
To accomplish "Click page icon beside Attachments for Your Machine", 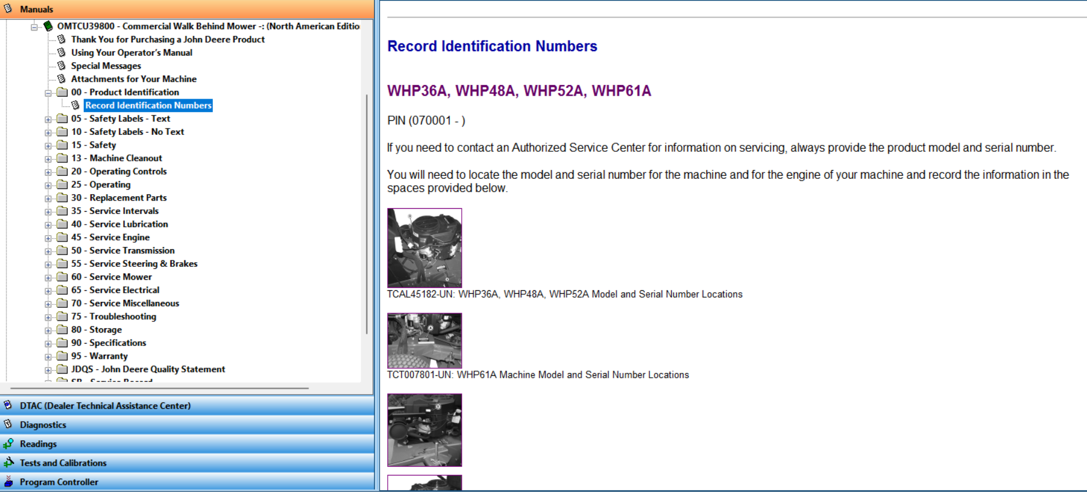I will pyautogui.click(x=61, y=79).
